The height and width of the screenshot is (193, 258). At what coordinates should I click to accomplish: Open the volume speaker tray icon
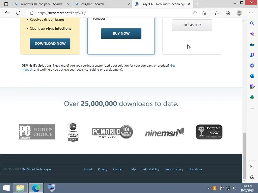(234, 188)
